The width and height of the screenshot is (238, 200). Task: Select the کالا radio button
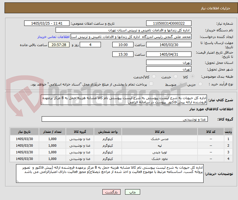(x=192, y=77)
